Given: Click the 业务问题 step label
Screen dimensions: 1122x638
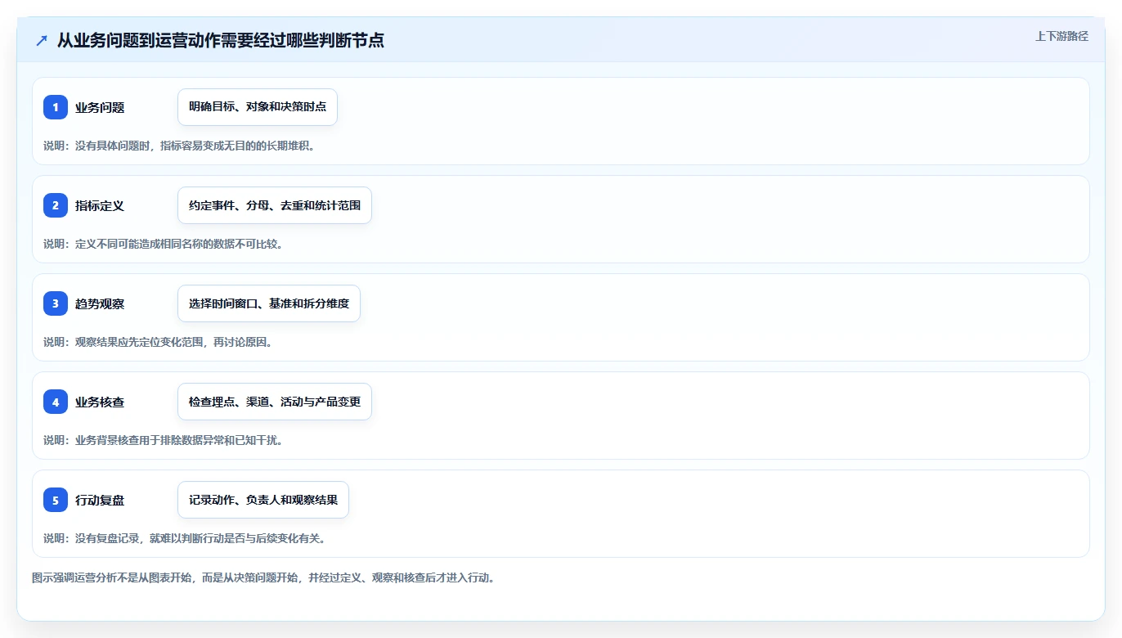Looking at the screenshot, I should (x=100, y=108).
